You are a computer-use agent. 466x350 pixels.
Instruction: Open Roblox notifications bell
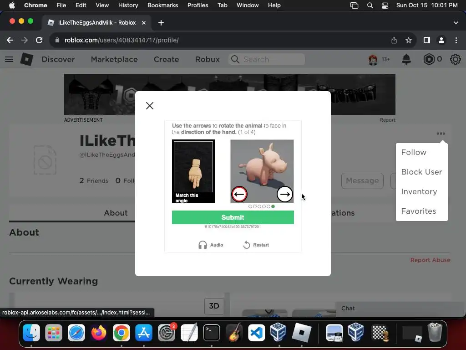406,59
